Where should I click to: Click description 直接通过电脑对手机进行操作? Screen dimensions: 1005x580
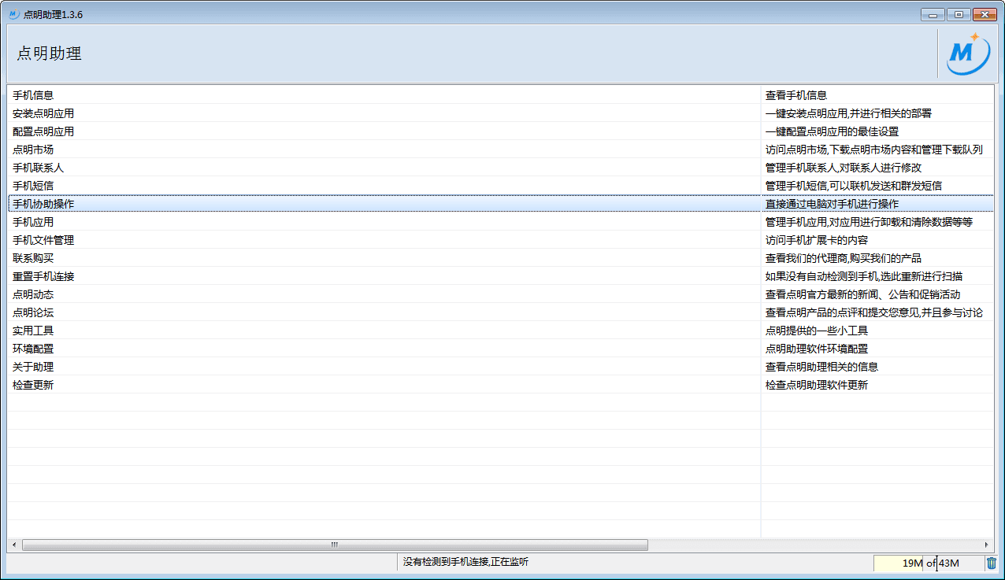[x=832, y=204]
